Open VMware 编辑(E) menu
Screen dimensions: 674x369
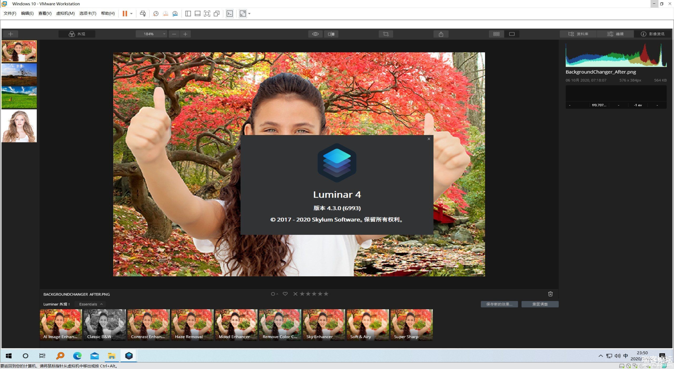click(x=27, y=13)
